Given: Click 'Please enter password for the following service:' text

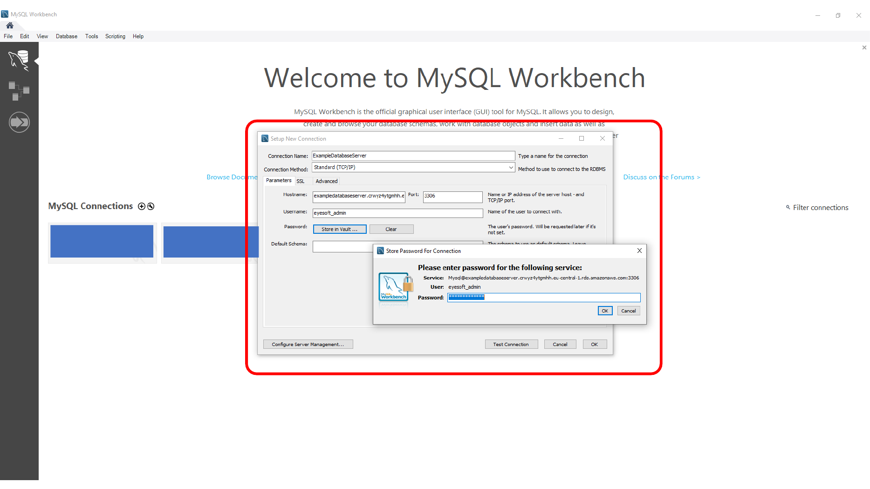Looking at the screenshot, I should [500, 267].
